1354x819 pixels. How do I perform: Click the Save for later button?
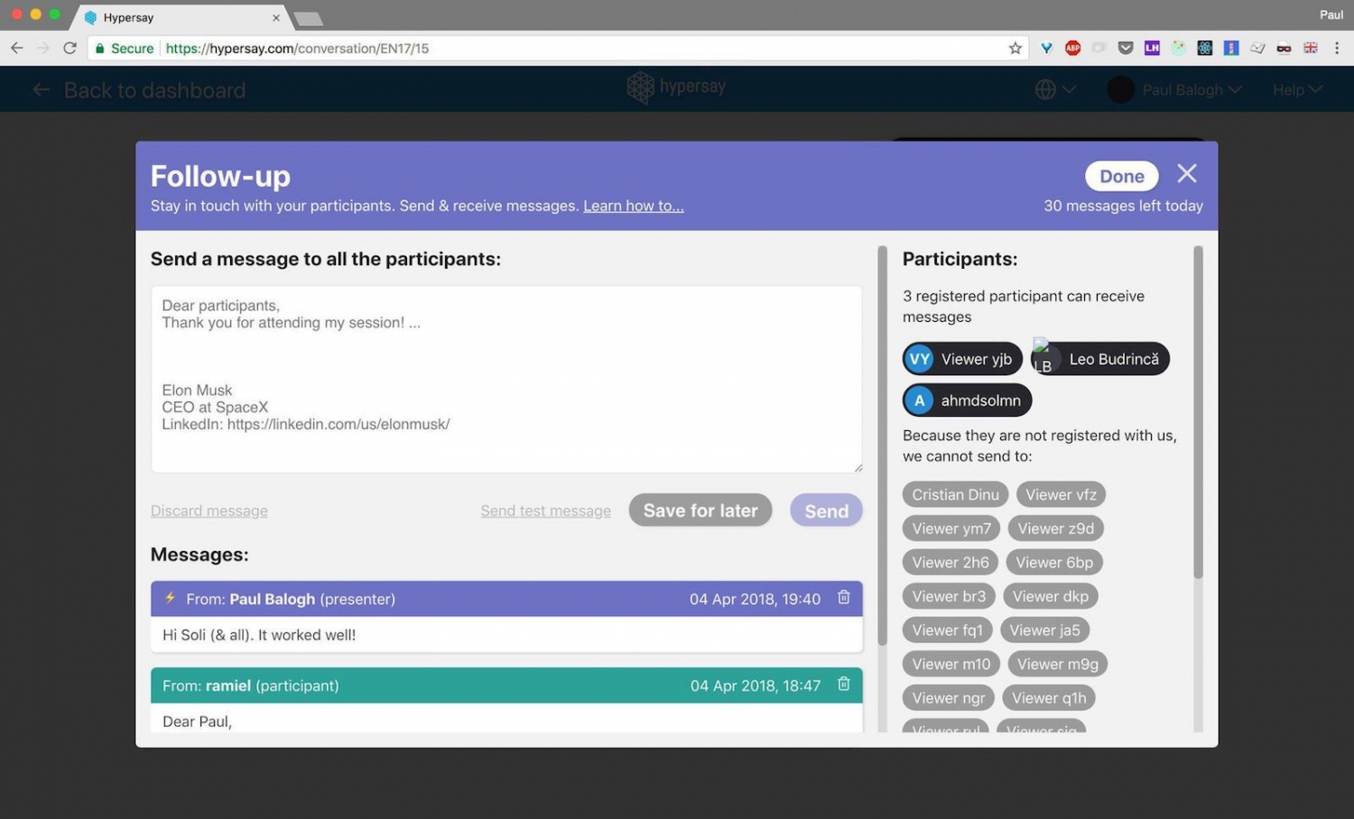click(x=700, y=511)
